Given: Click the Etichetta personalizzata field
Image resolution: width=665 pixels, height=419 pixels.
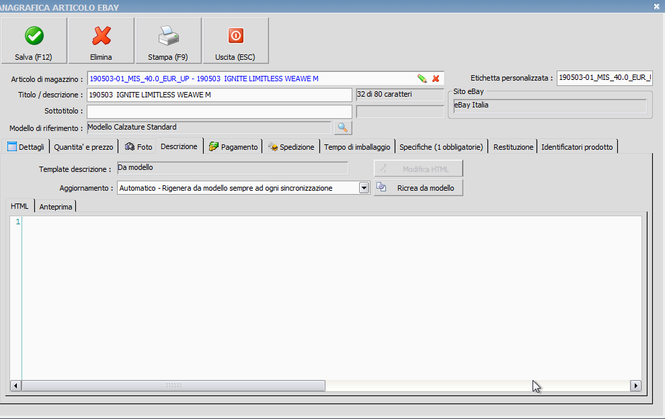Looking at the screenshot, I should click(x=604, y=77).
